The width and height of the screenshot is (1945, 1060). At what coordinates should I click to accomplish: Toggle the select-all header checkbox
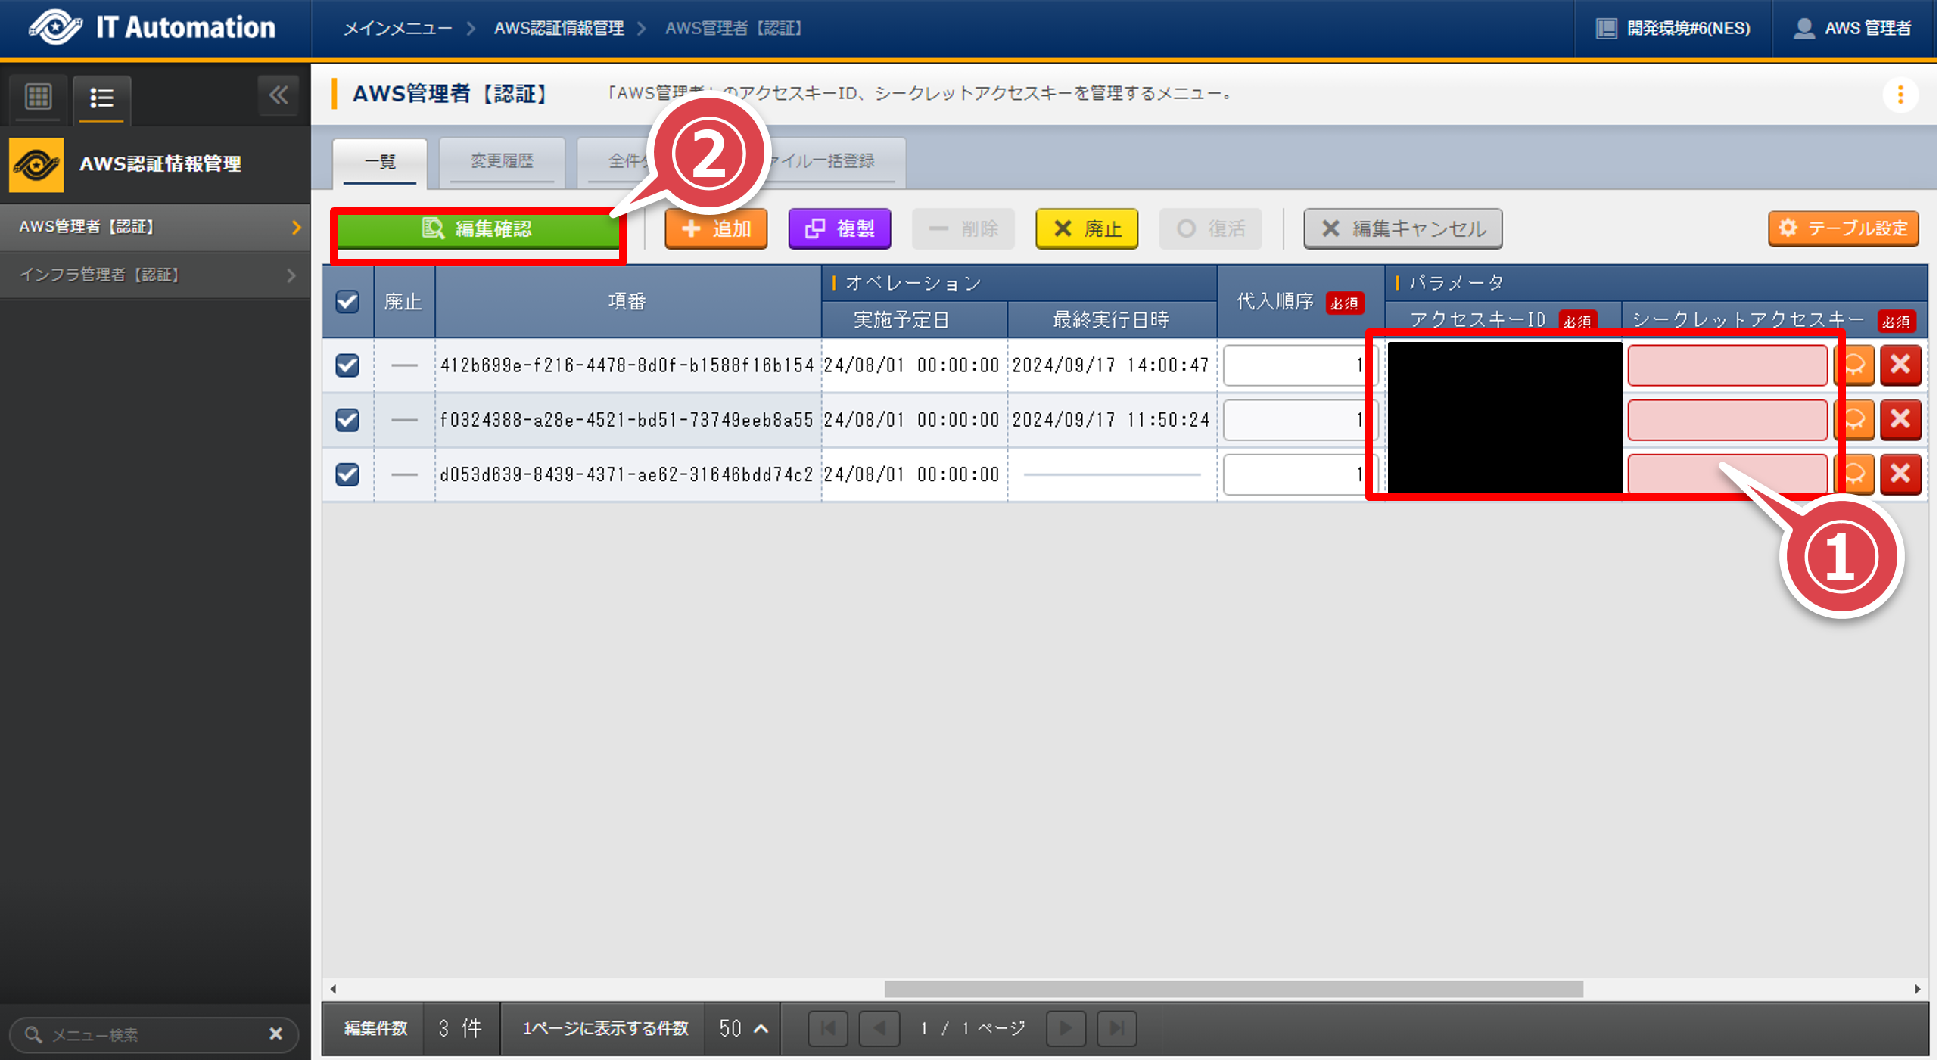(x=347, y=301)
